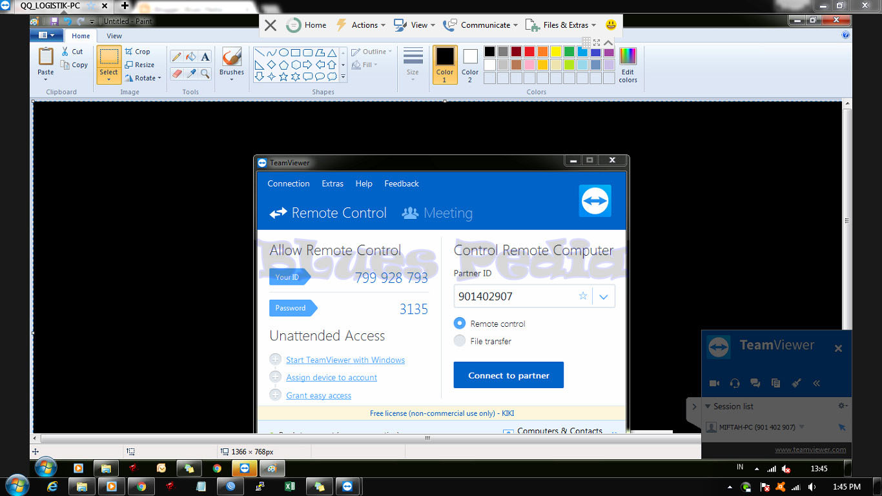Select the Remote control radio button
The width and height of the screenshot is (882, 496).
coord(460,323)
